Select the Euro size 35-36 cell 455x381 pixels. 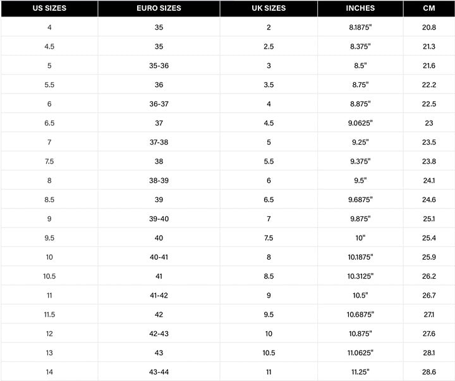[x=159, y=66]
